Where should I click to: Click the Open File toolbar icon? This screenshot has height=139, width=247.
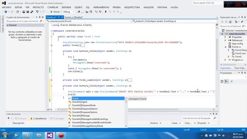(x=24, y=12)
